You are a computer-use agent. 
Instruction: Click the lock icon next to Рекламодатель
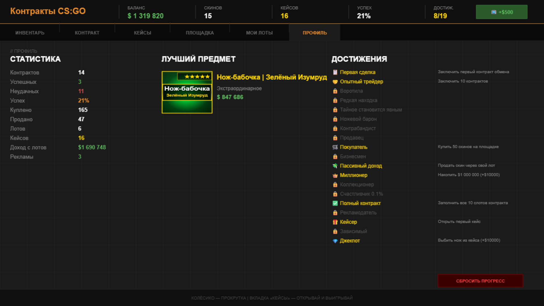[x=335, y=213]
